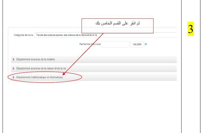Open Département mathématique et informatique link
The image size is (201, 133).
40,77
